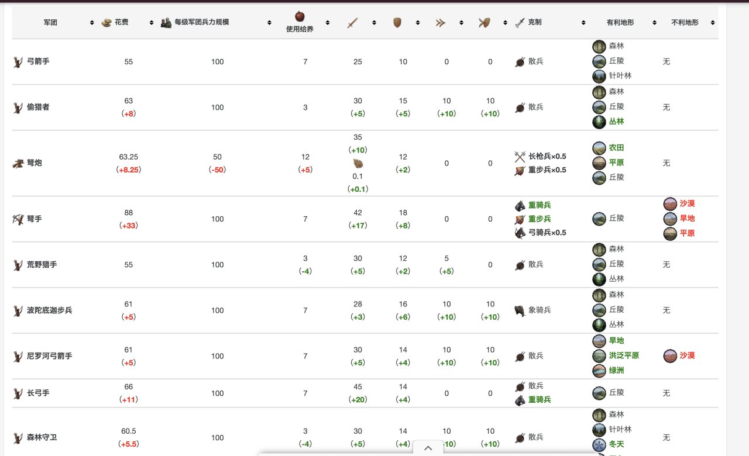The width and height of the screenshot is (749, 456).
Task: Open the 波陀底迦步兵 unit link
Action: (x=50, y=310)
